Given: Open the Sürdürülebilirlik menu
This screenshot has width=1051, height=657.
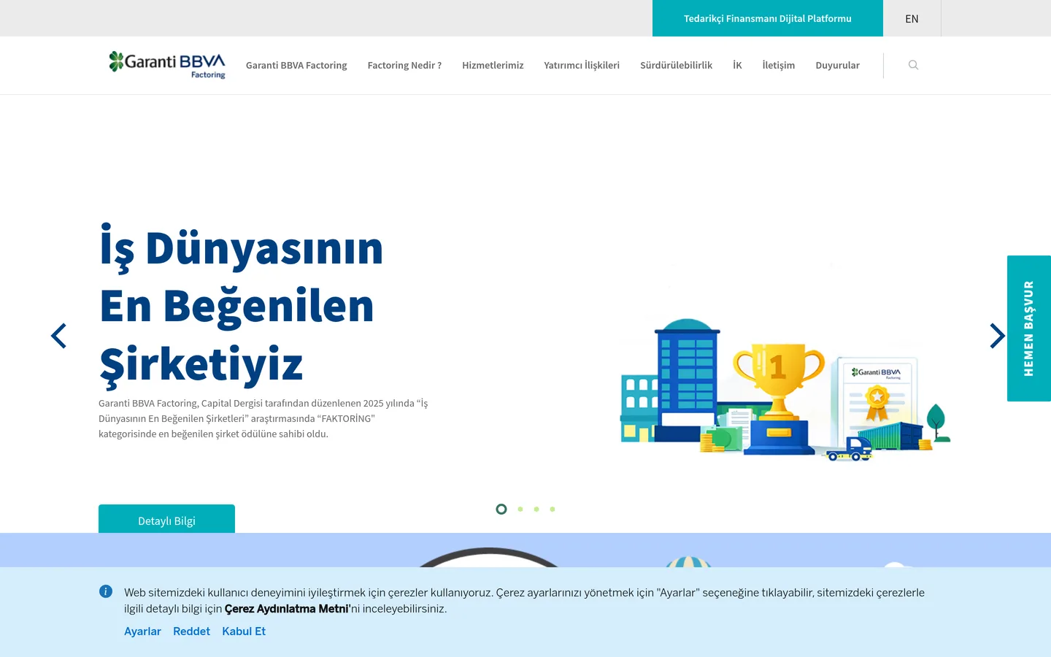Looking at the screenshot, I should click(x=676, y=65).
